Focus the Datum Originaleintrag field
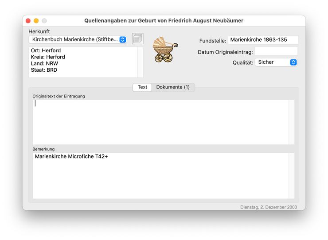 pyautogui.click(x=276, y=52)
